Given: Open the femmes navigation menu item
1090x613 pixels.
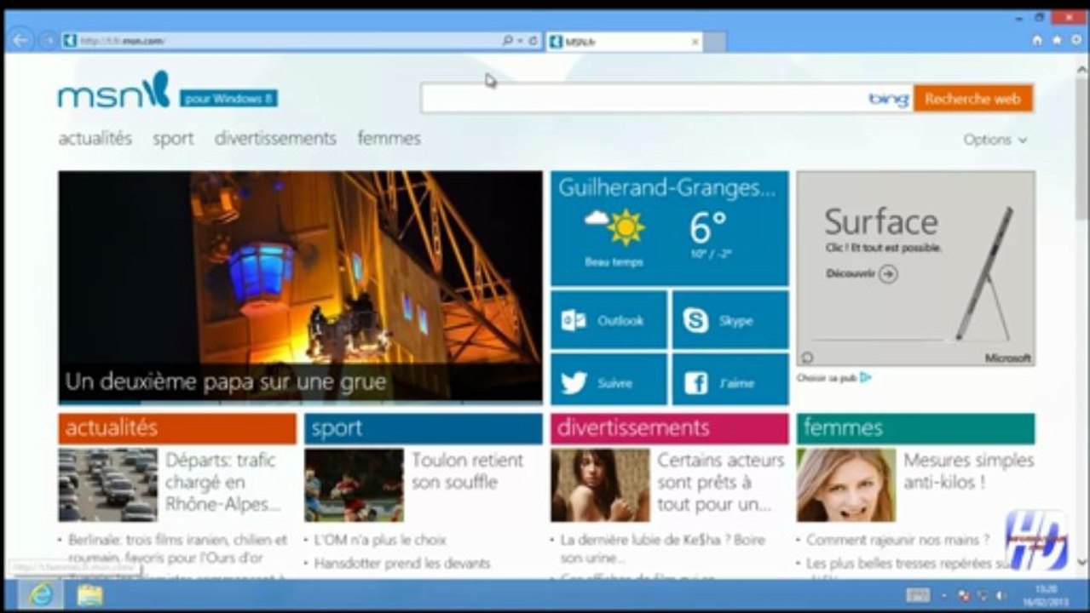Looking at the screenshot, I should point(389,138).
